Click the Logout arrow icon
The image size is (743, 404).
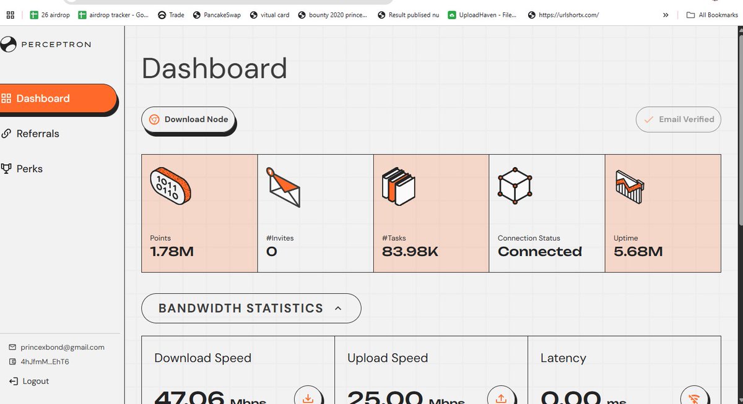tap(13, 381)
